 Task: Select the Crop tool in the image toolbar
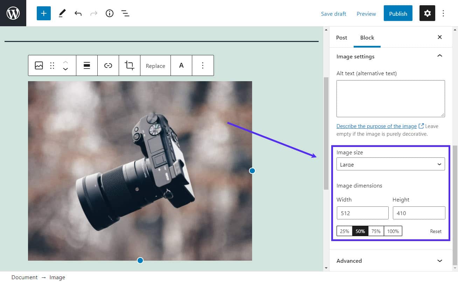click(x=130, y=65)
